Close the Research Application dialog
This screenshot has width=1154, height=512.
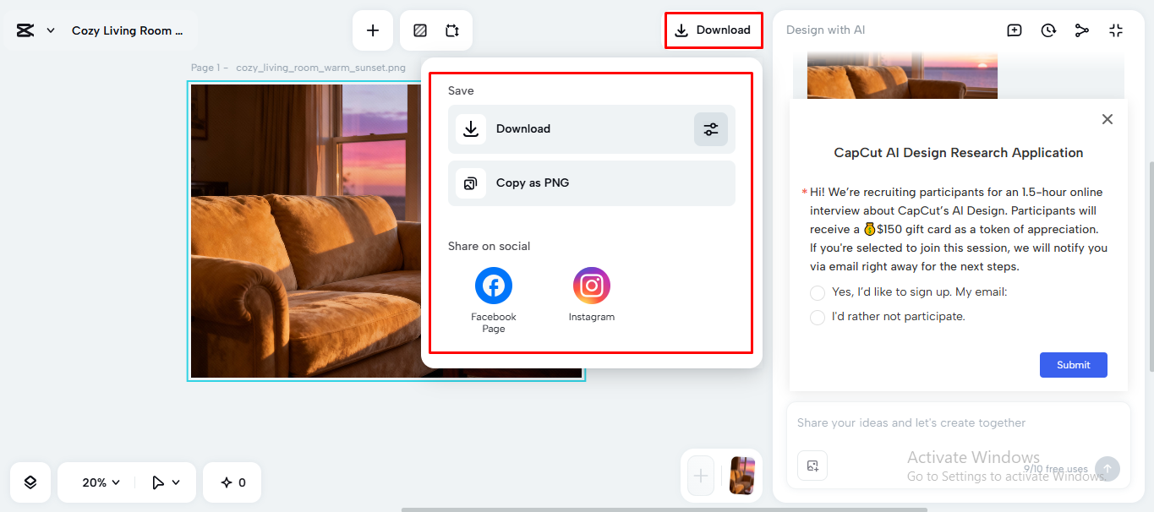pos(1108,119)
